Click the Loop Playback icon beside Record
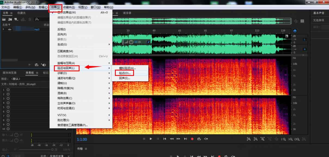The height and width of the screenshot is (157, 329). [199, 139]
